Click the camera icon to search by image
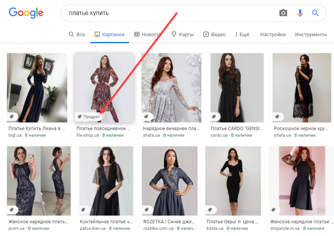Screen dimensions: 334x236 pyautogui.click(x=283, y=13)
